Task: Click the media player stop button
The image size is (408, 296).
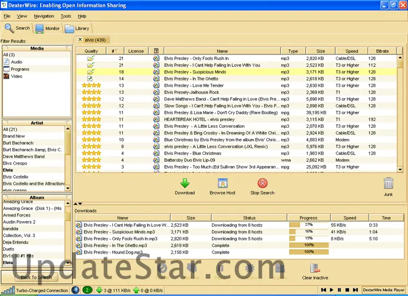Action: pyautogui.click(x=347, y=290)
